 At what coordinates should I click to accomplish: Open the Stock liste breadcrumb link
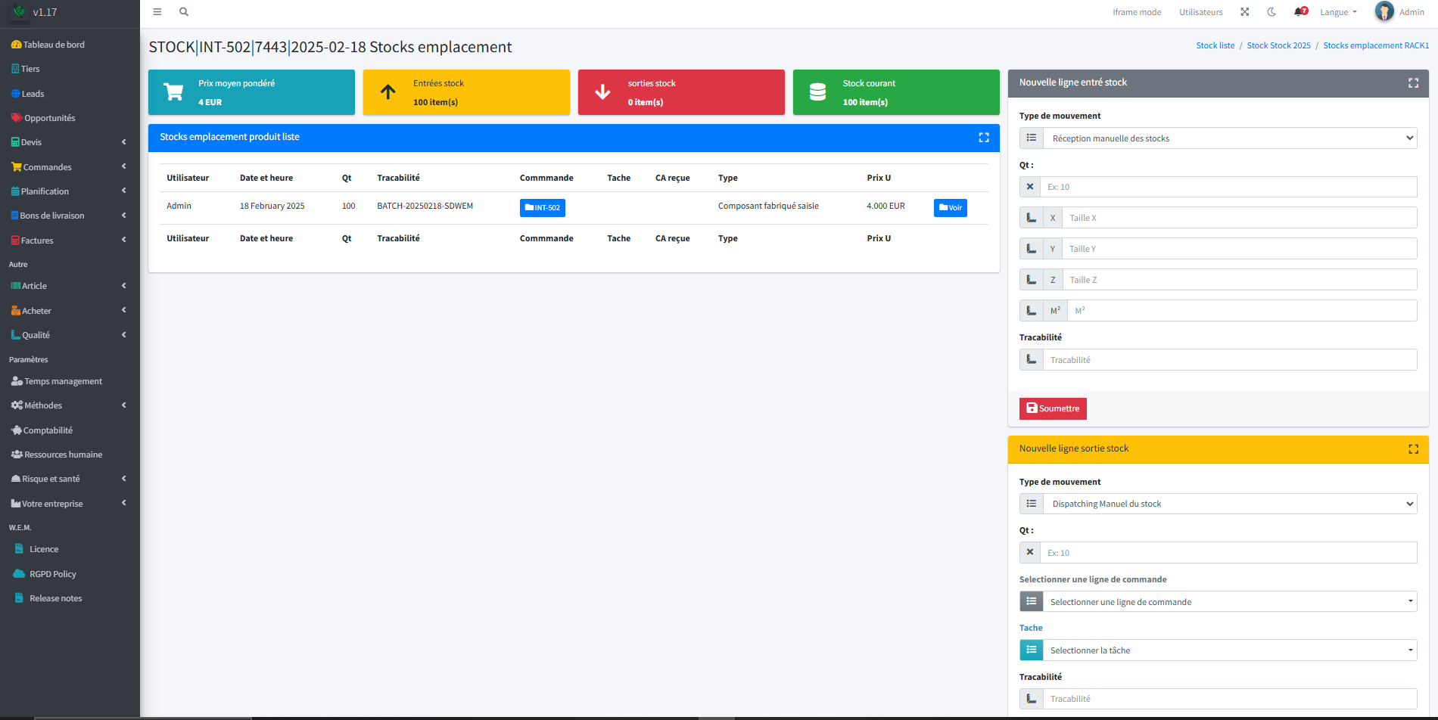point(1215,45)
